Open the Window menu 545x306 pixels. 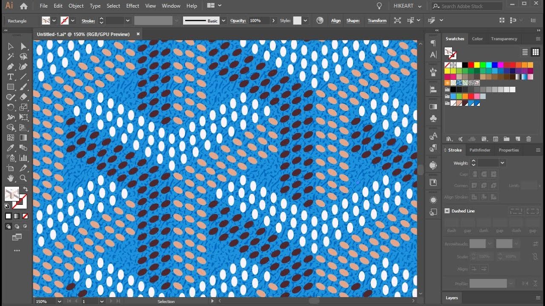[171, 6]
